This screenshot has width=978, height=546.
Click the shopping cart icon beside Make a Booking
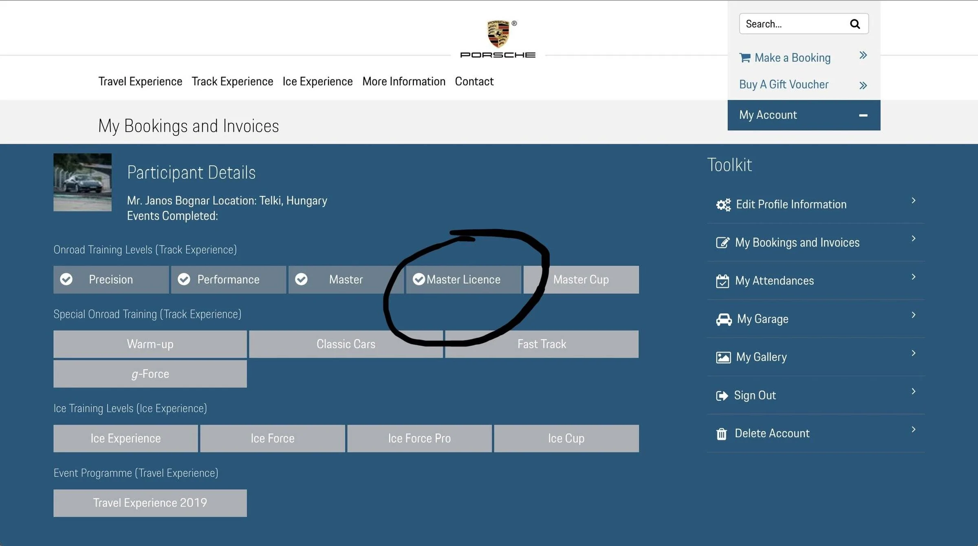tap(745, 58)
